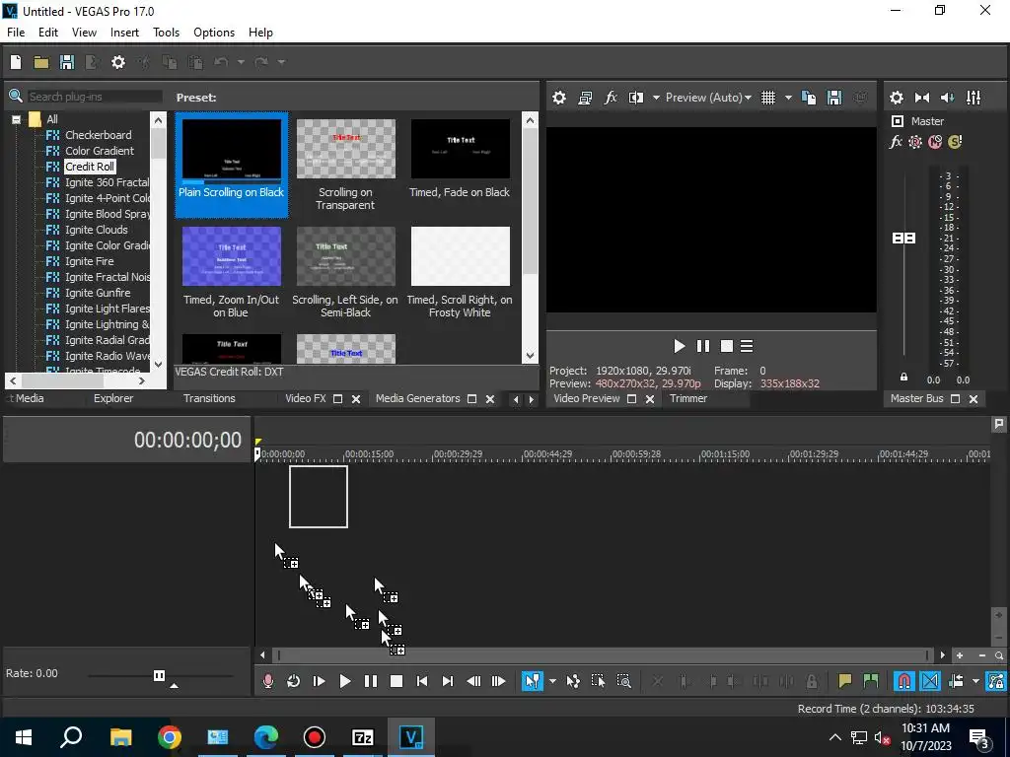Toggle Automatic Crossfades icon
Image resolution: width=1010 pixels, height=757 pixels.
pyautogui.click(x=929, y=681)
